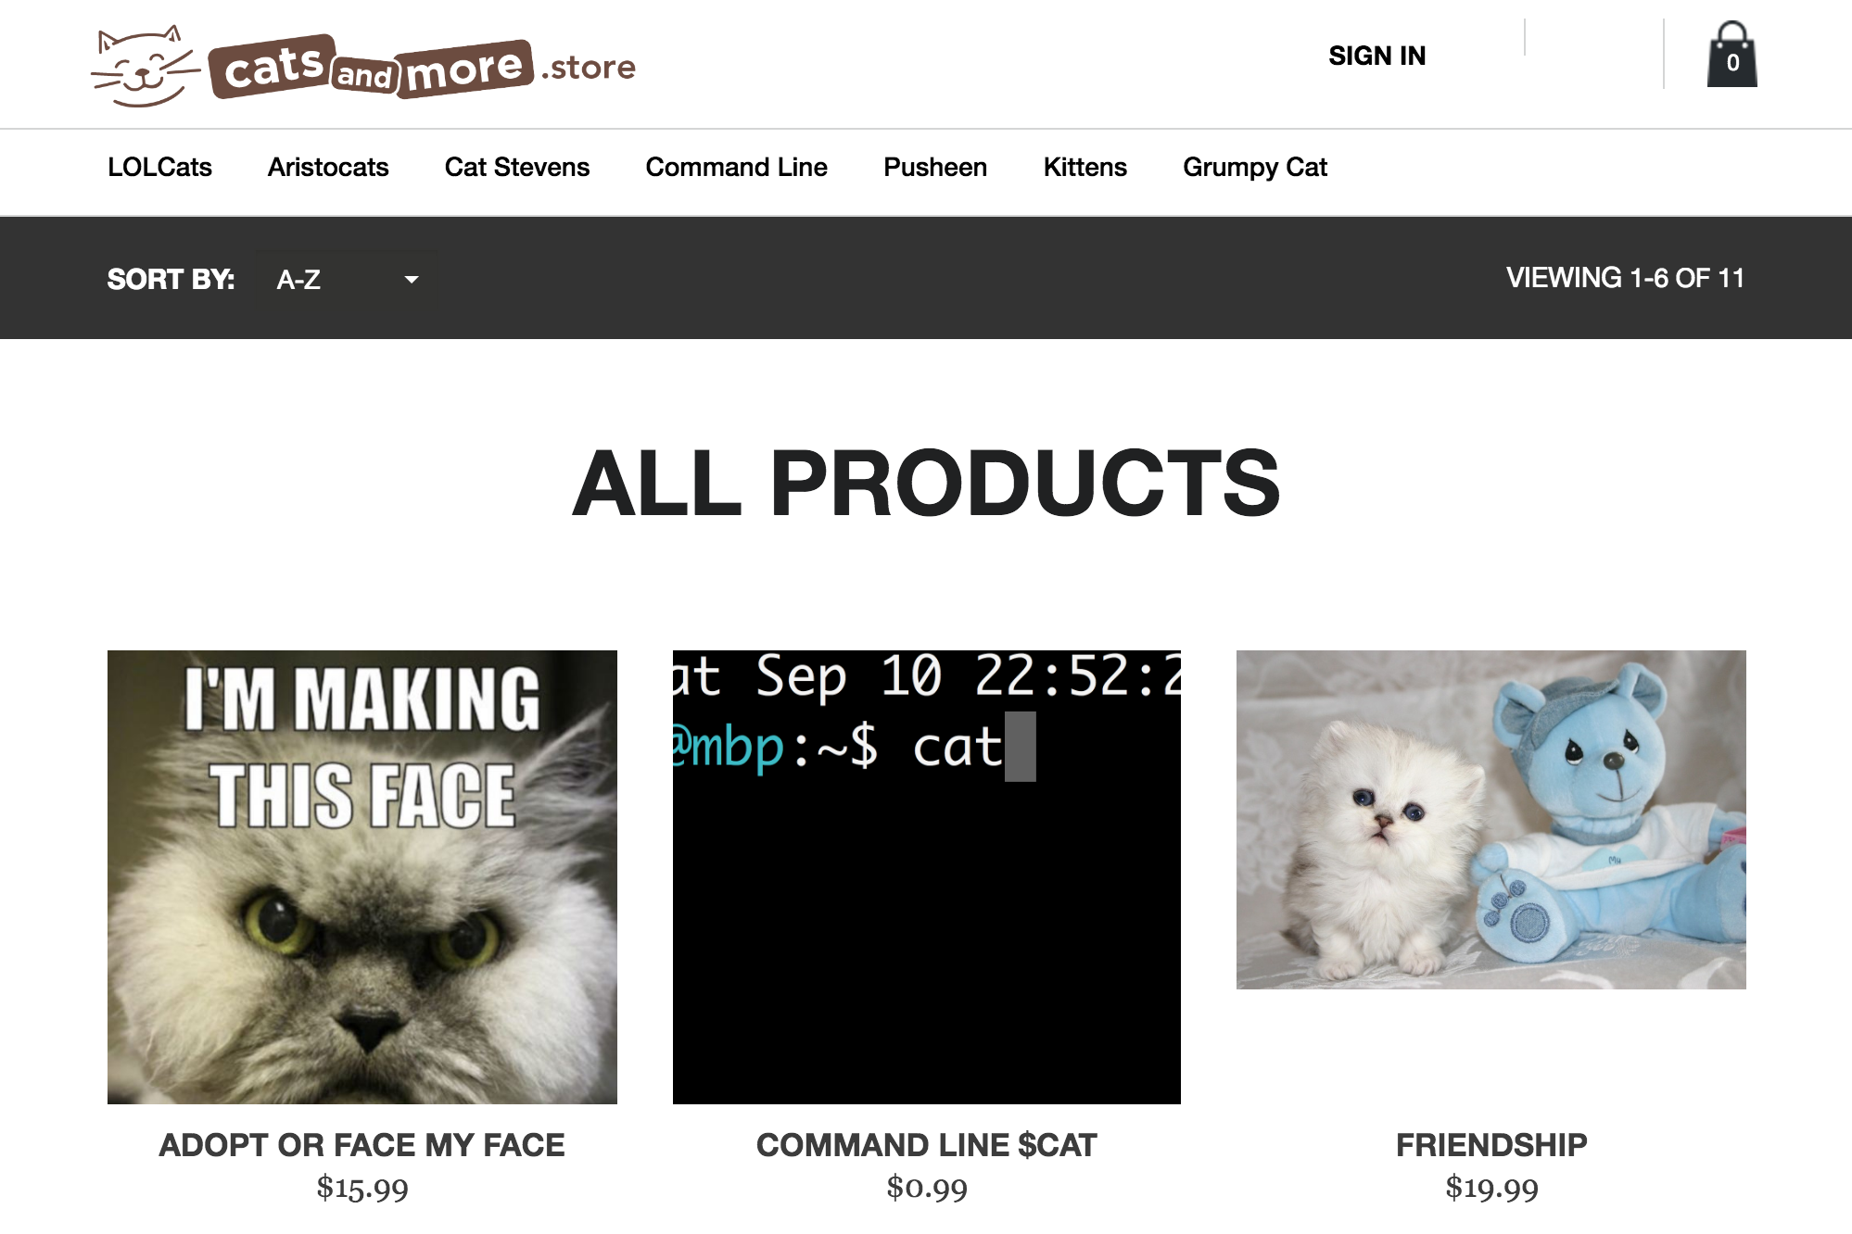Open the Command Line $Cat product title
The width and height of the screenshot is (1852, 1234).
coord(927,1145)
